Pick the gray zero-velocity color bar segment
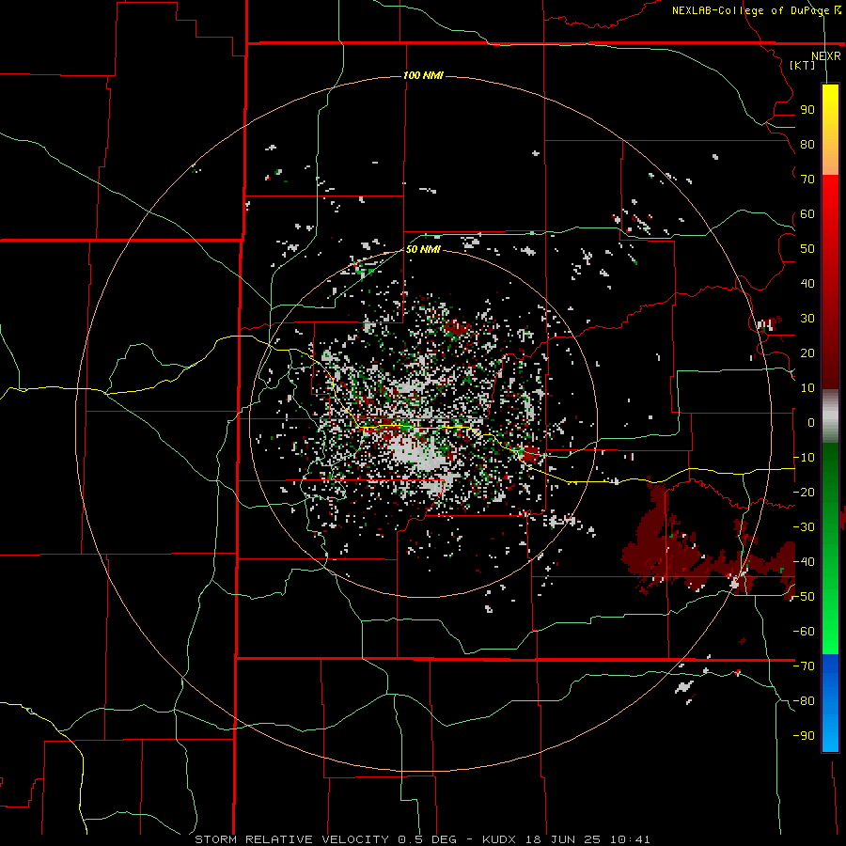Image resolution: width=846 pixels, height=846 pixels. tap(830, 416)
